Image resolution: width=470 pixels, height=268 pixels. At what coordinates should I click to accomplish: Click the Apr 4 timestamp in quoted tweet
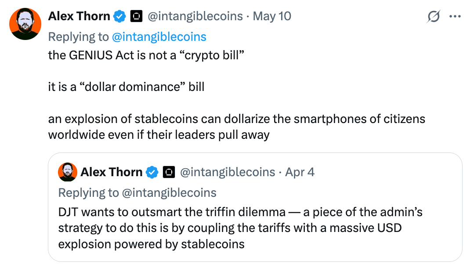(x=300, y=172)
